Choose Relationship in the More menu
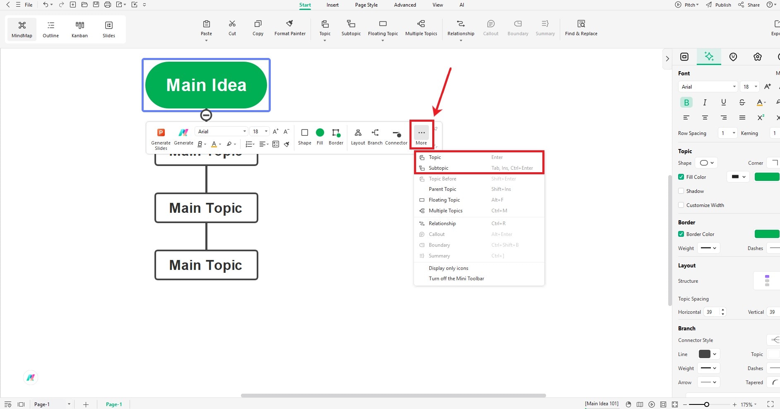The width and height of the screenshot is (780, 409). pyautogui.click(x=479, y=223)
